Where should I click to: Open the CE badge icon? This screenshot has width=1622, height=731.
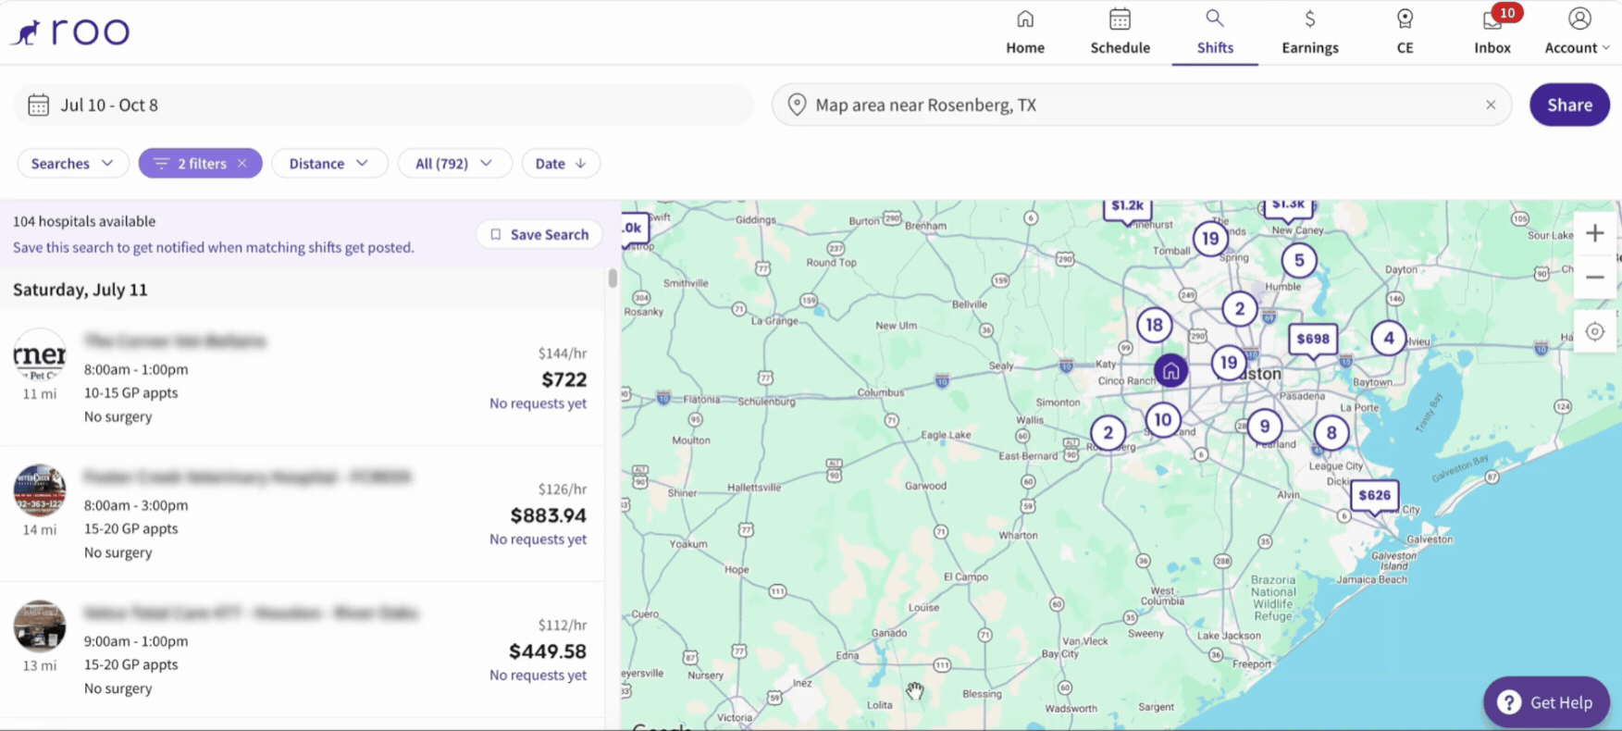point(1405,19)
